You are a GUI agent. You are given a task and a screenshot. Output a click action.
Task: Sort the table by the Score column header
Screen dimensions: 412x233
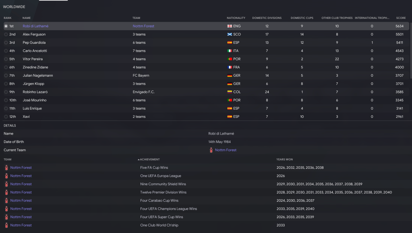tap(401, 18)
